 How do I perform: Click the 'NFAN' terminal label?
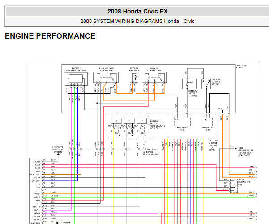click(x=37, y=213)
